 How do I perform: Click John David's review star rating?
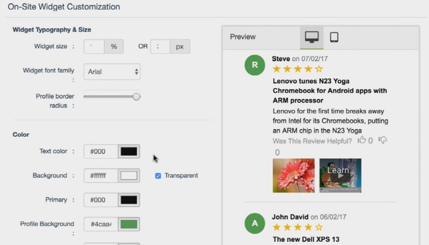tap(298, 227)
